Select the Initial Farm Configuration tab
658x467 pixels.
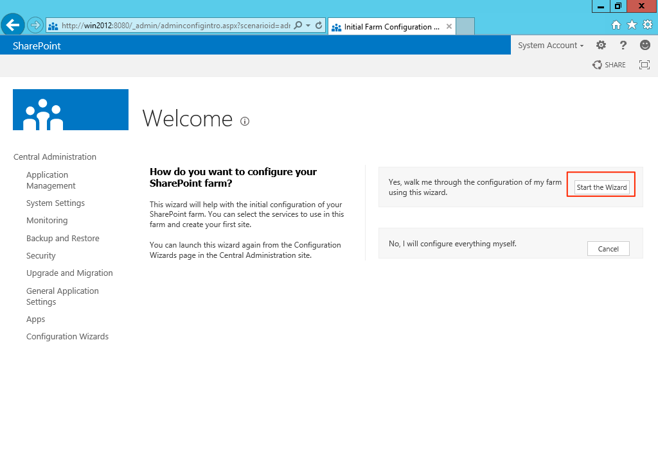[x=391, y=27]
